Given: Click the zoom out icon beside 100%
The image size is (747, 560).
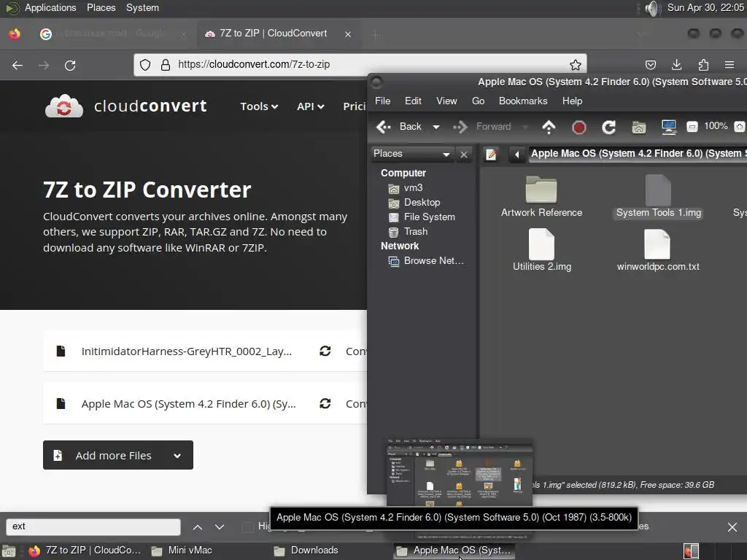Looking at the screenshot, I should (x=692, y=127).
